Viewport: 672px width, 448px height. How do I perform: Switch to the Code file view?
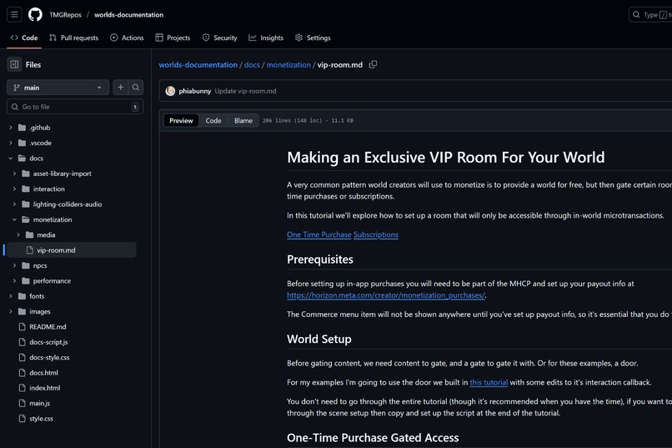coord(213,120)
